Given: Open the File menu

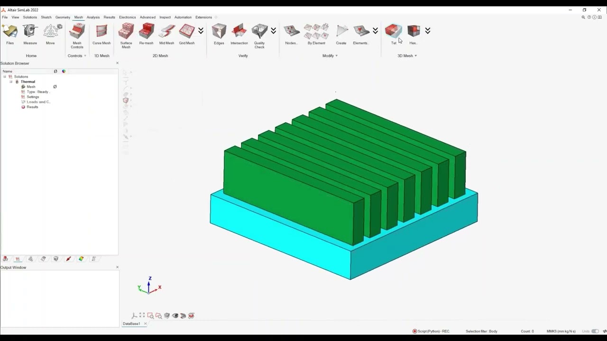Looking at the screenshot, I should [x=5, y=18].
